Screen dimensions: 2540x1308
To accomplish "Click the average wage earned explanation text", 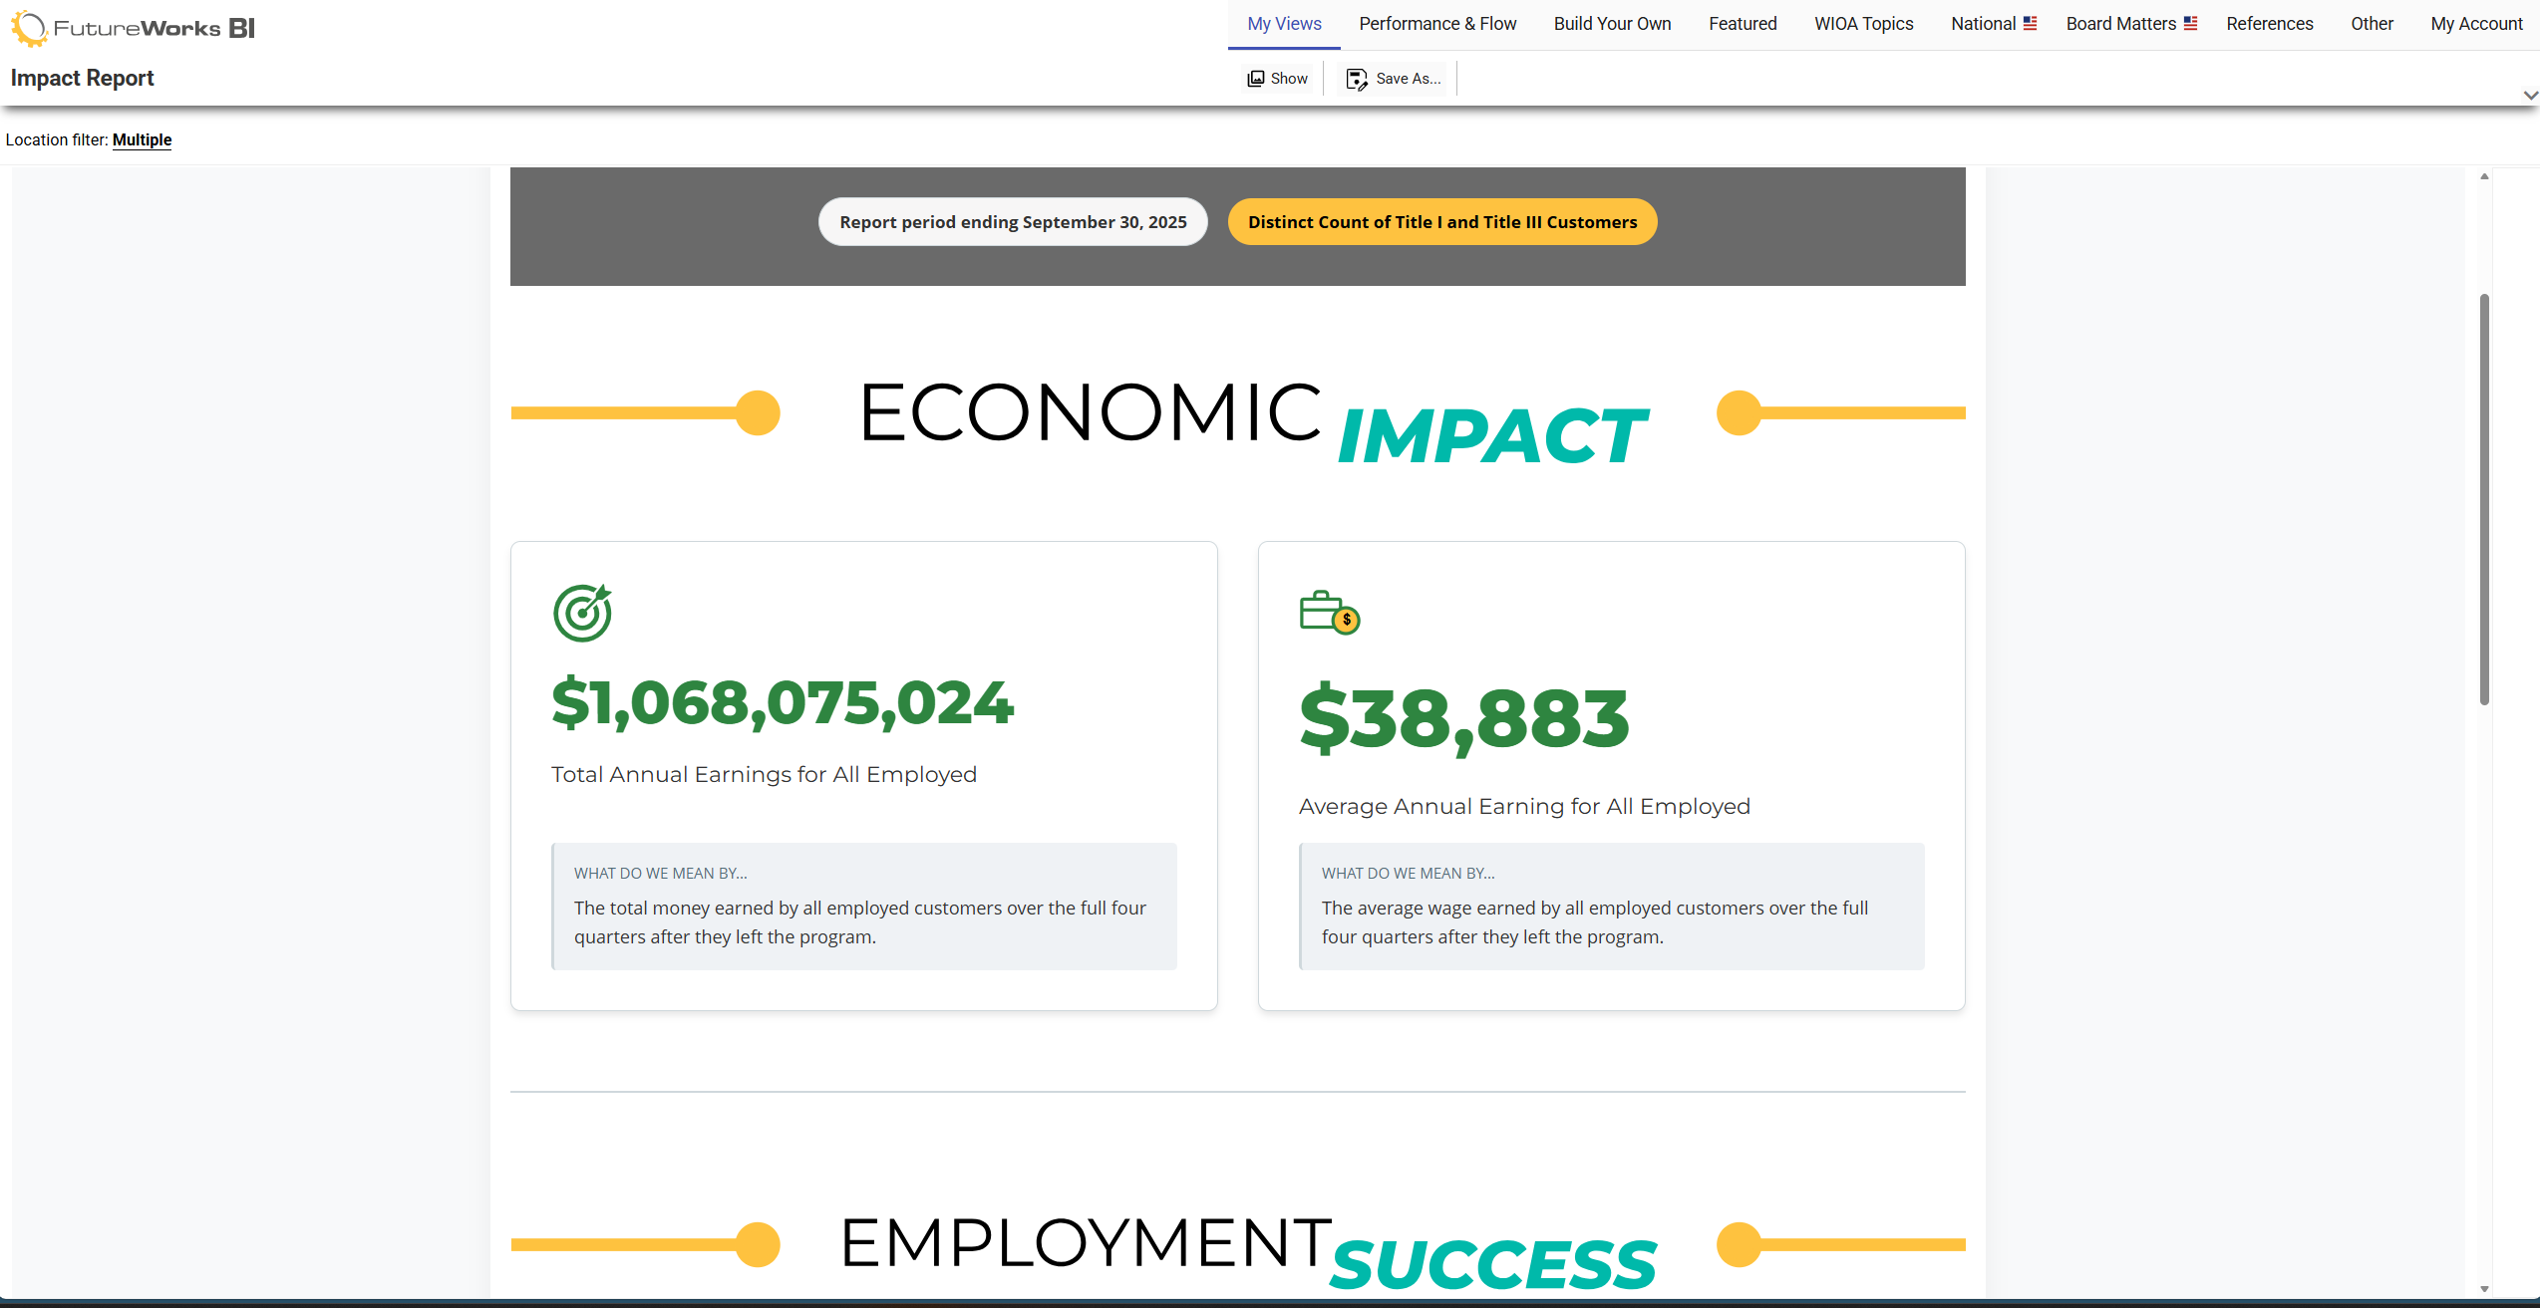I will [1595, 922].
